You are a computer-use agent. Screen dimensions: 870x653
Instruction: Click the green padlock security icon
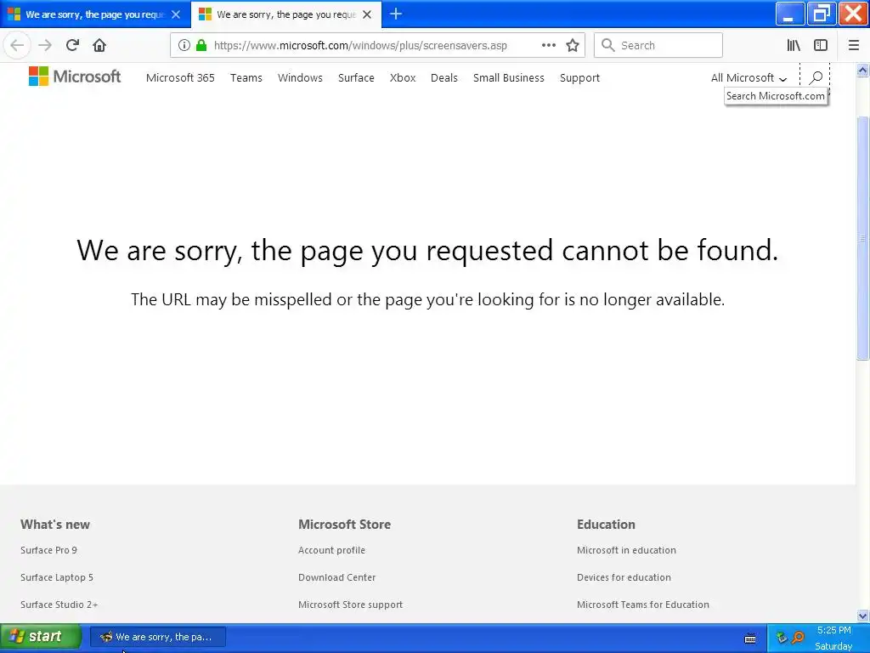pos(201,46)
